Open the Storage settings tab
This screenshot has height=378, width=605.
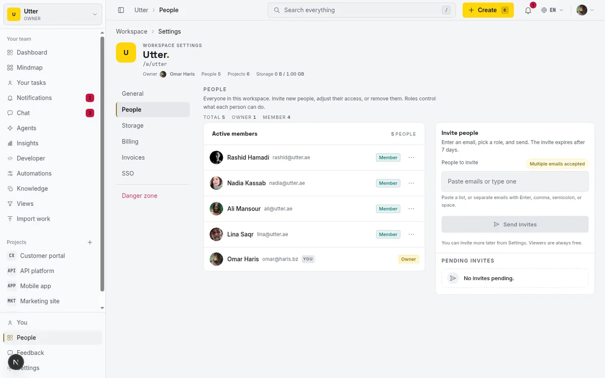tap(153, 125)
